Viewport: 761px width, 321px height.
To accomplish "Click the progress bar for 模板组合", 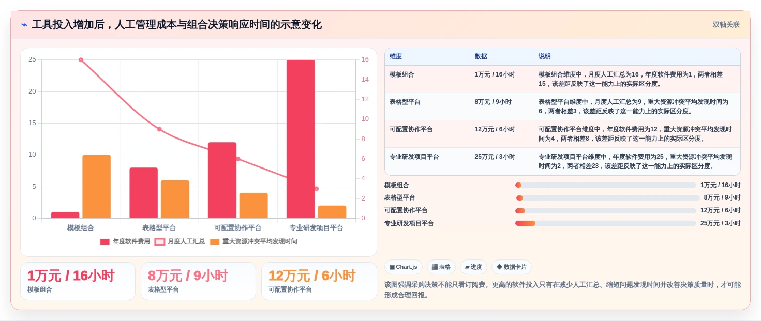I will coord(606,185).
